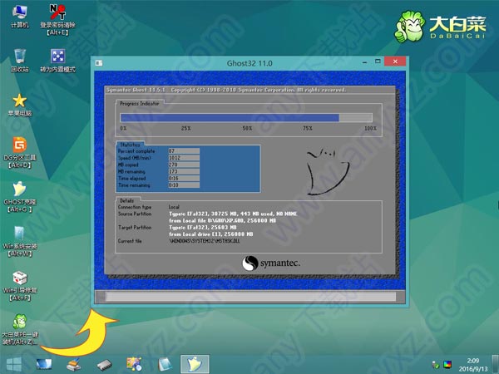499x374 pixels.
Task: Select the 回收站 recycle bin icon
Action: pyautogui.click(x=20, y=61)
